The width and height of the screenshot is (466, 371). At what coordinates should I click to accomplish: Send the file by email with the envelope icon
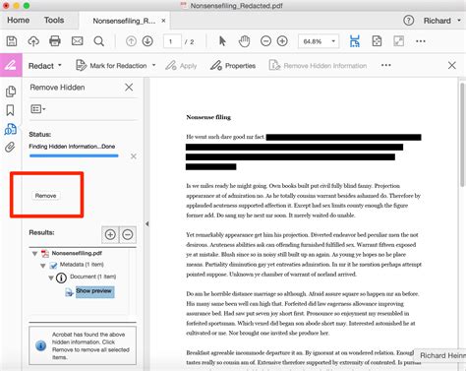[x=77, y=41]
